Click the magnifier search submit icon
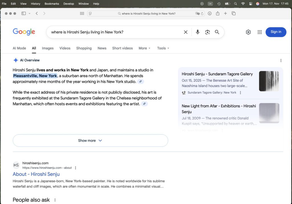Screen dimensions: 292x204 pyautogui.click(x=217, y=32)
